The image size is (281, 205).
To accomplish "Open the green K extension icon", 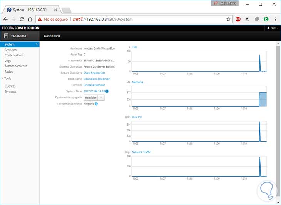I will point(266,19).
